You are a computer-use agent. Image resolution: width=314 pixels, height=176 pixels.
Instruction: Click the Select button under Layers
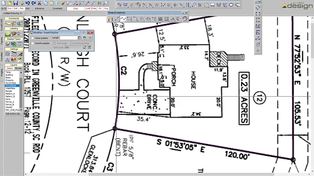(x=10, y=68)
